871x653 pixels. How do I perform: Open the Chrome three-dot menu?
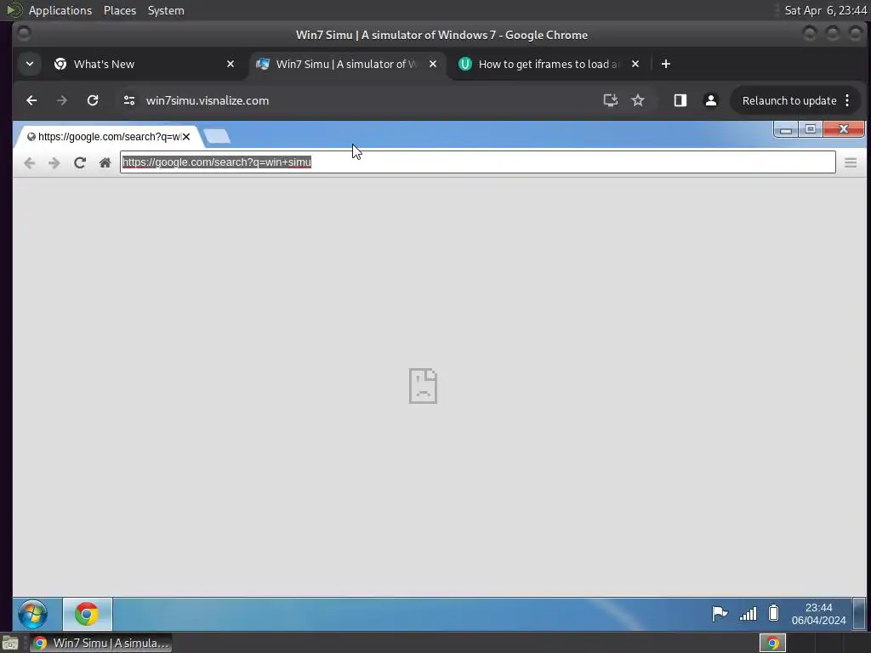[x=848, y=100]
